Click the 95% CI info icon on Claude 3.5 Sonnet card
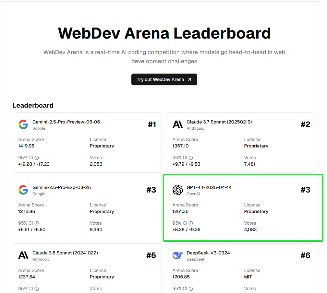This screenshot has height=293, width=327. (37, 288)
